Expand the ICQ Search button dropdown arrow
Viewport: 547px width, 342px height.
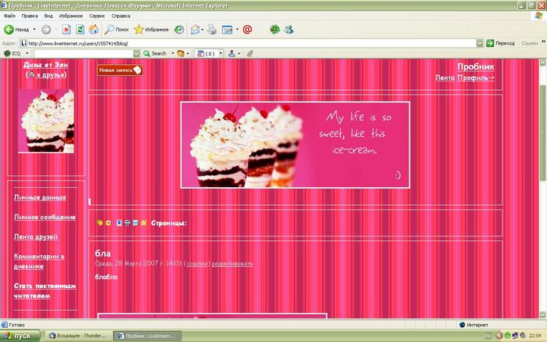173,54
